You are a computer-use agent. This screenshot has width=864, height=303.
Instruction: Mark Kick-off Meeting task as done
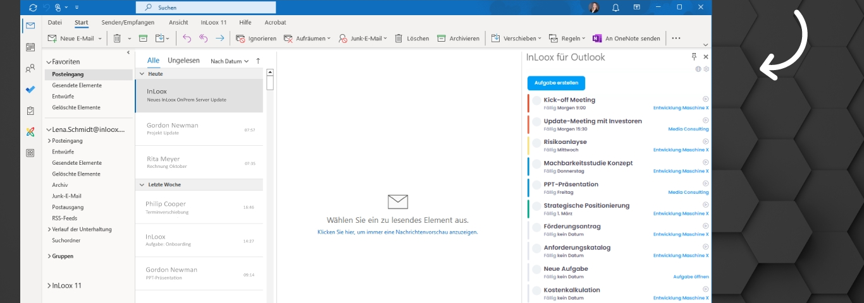tap(536, 100)
